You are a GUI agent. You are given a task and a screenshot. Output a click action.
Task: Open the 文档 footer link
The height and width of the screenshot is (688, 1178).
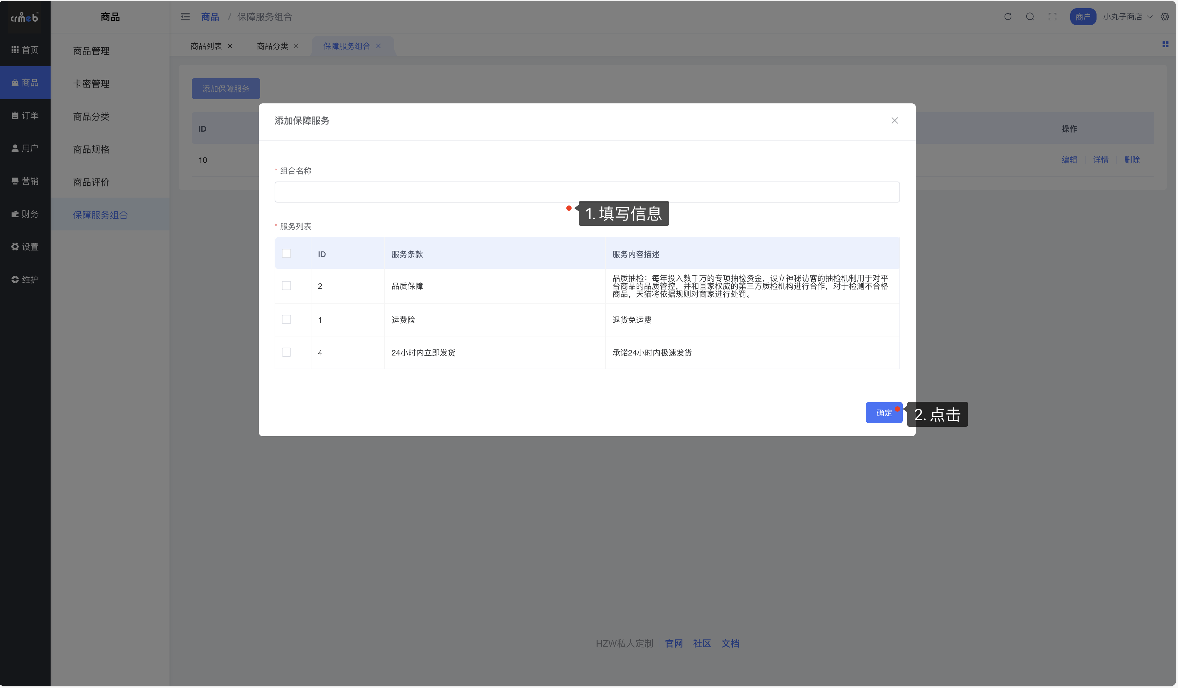tap(730, 644)
